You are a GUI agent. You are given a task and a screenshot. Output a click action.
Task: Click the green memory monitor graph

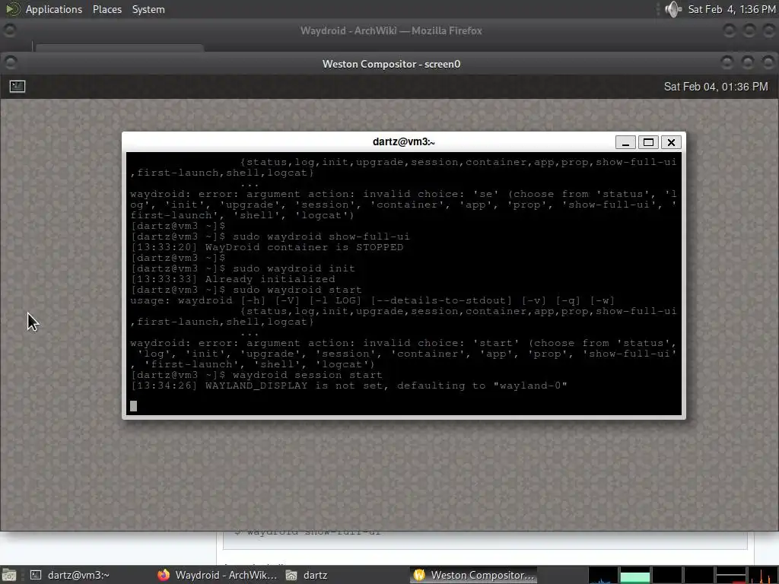634,575
